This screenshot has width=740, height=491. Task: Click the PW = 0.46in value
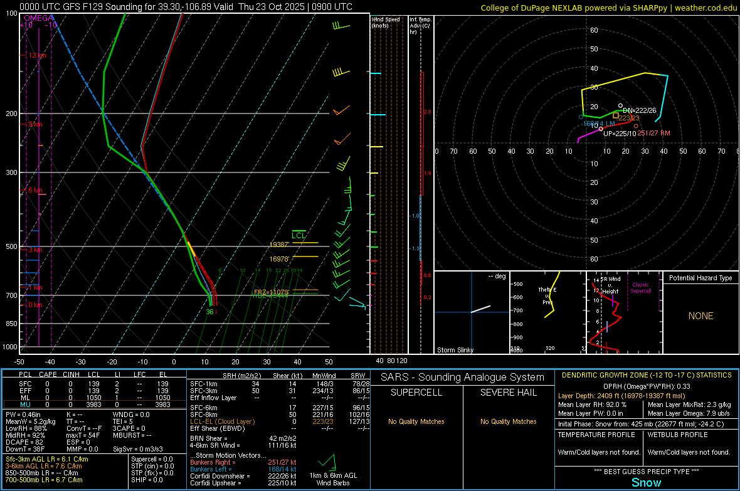click(x=23, y=414)
